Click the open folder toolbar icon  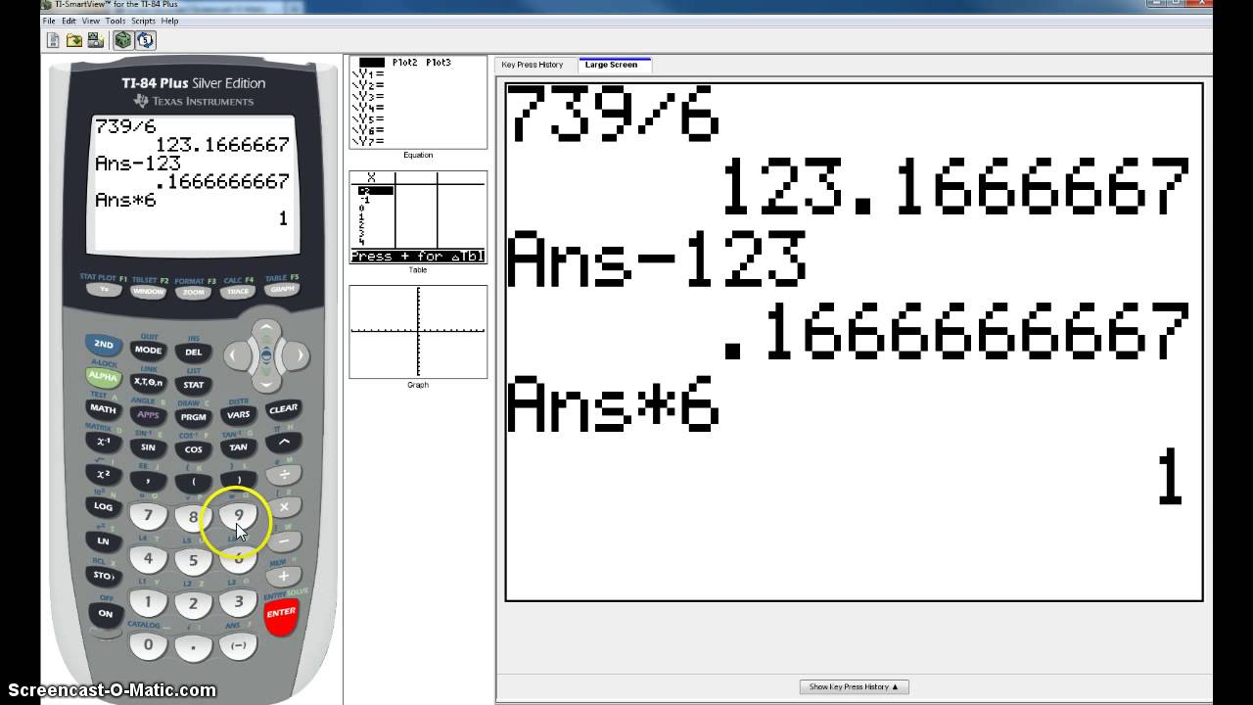(74, 40)
